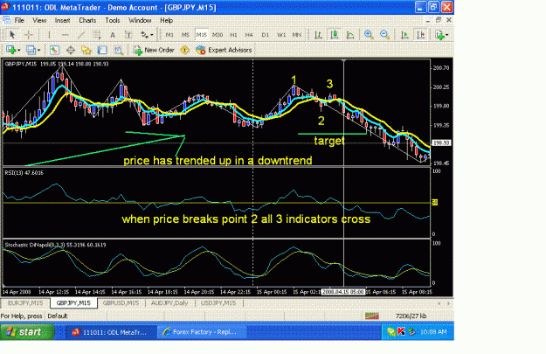Image resolution: width=546 pixels, height=354 pixels.
Task: Choose the trendline drawing tool
Action: (x=80, y=35)
